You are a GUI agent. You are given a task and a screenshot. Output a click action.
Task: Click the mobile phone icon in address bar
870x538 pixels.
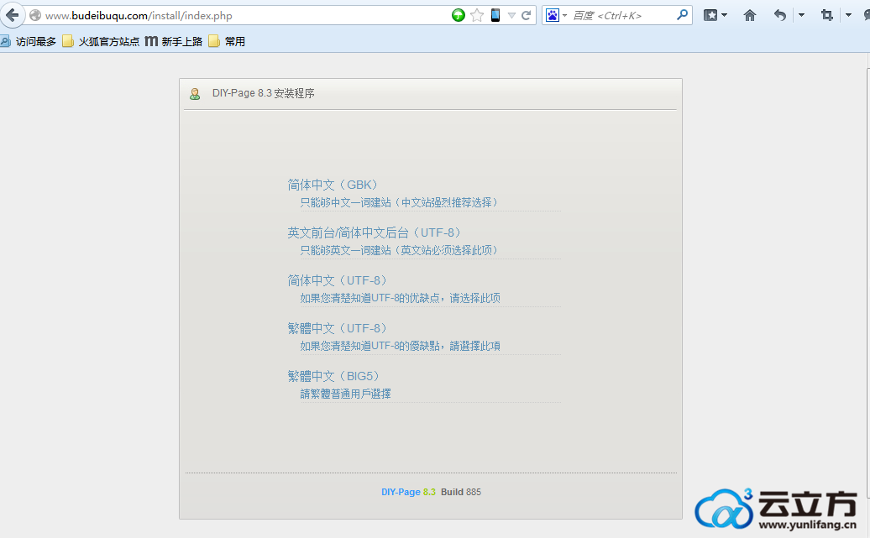point(495,16)
